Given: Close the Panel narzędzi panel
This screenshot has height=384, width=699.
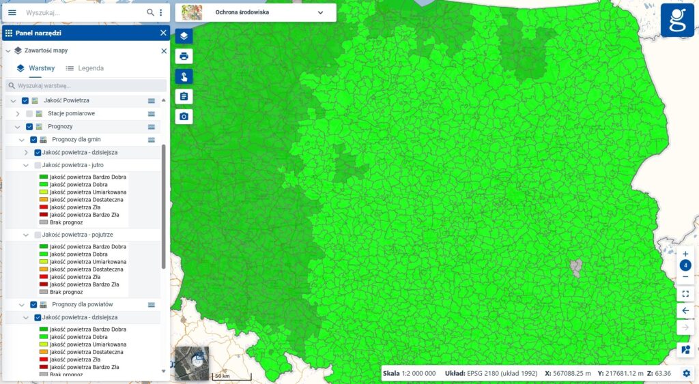Looking at the screenshot, I should click(x=163, y=33).
